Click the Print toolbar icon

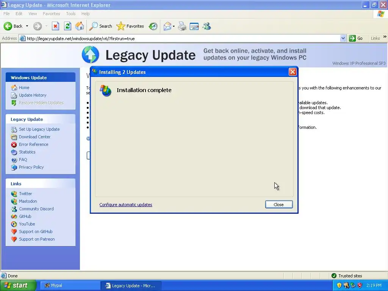[x=182, y=26]
